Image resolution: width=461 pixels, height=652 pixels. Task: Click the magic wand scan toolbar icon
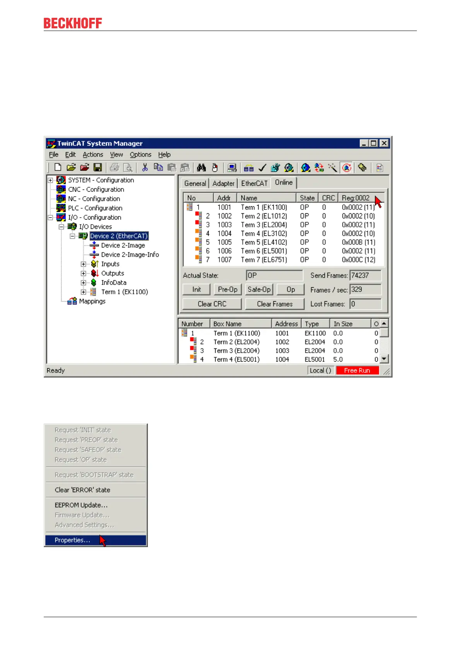(332, 168)
